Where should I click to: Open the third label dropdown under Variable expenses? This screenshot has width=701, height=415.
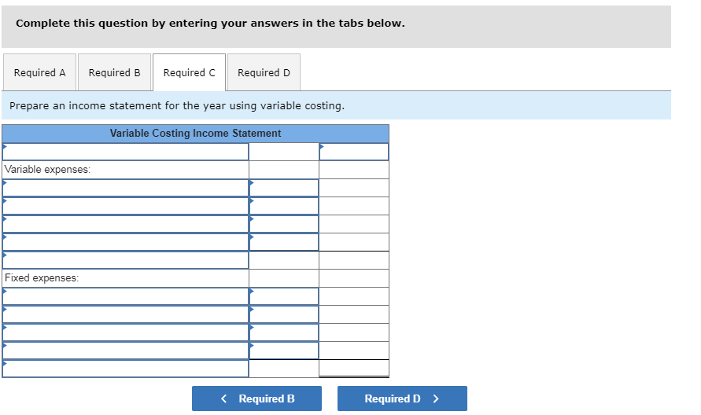click(126, 224)
